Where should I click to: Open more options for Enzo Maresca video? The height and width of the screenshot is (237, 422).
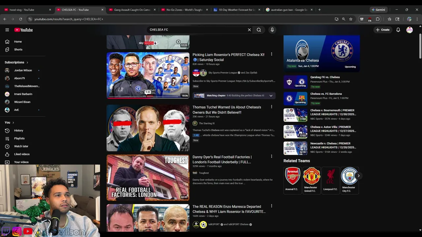pyautogui.click(x=271, y=206)
